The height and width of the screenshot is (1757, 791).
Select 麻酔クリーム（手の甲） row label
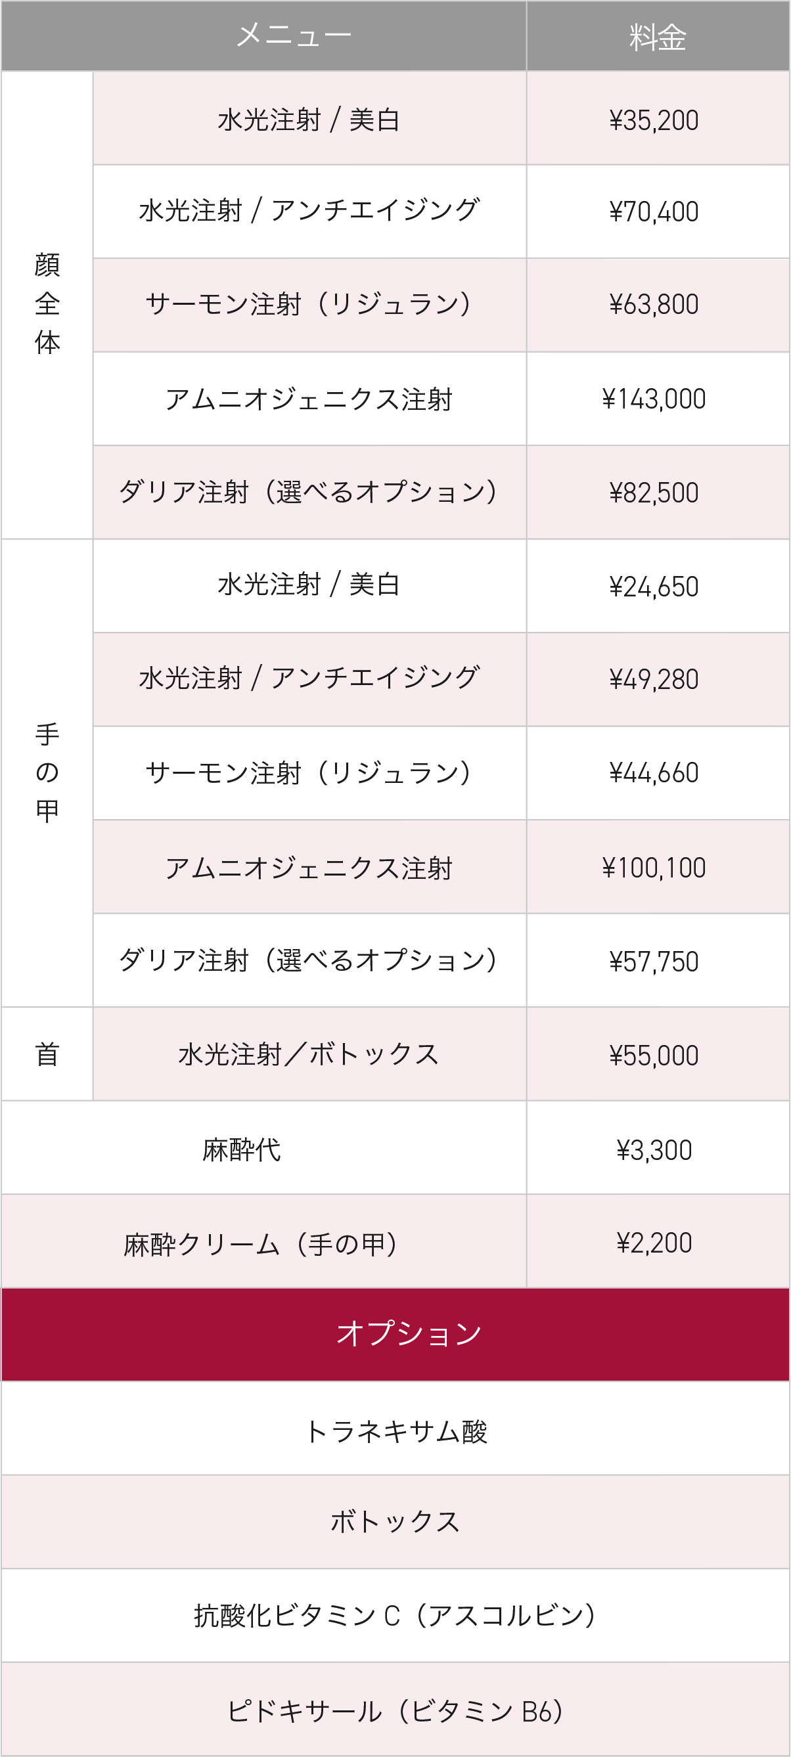coord(260,1243)
